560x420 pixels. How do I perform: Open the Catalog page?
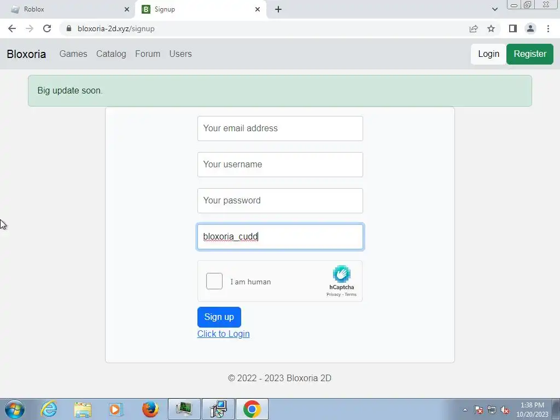click(111, 54)
